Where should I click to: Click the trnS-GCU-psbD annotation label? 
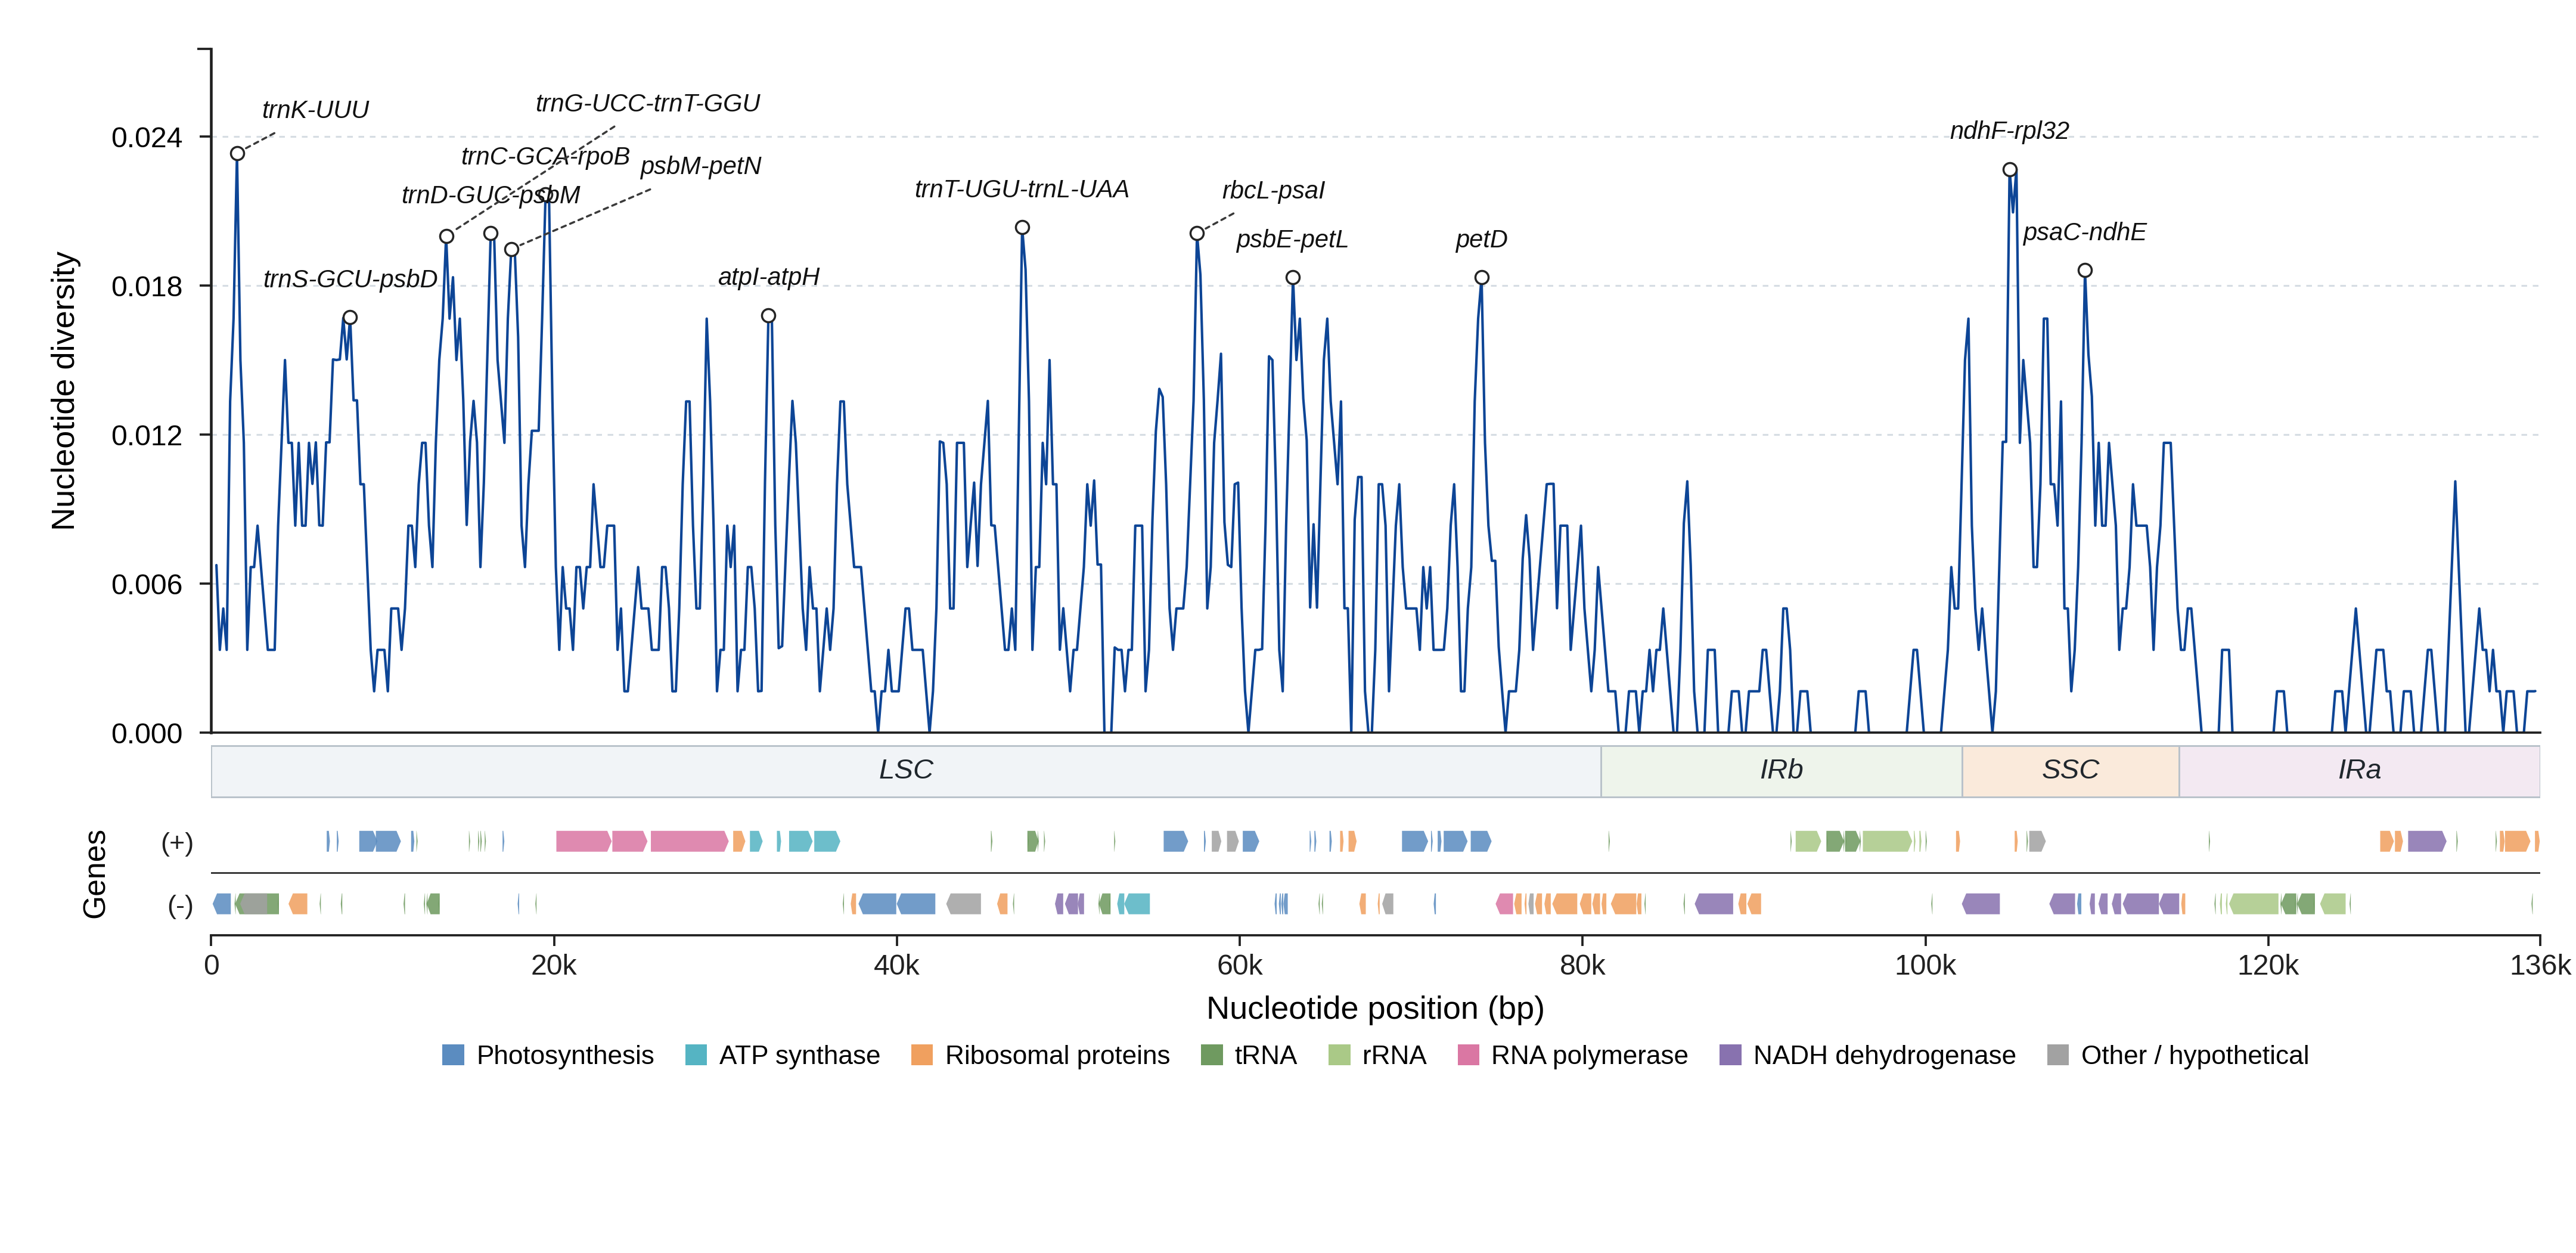coord(350,279)
